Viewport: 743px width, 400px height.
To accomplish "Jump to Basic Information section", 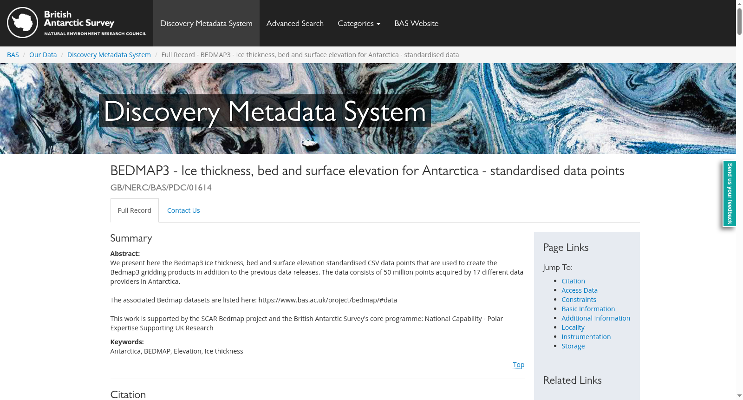I will 588,309.
